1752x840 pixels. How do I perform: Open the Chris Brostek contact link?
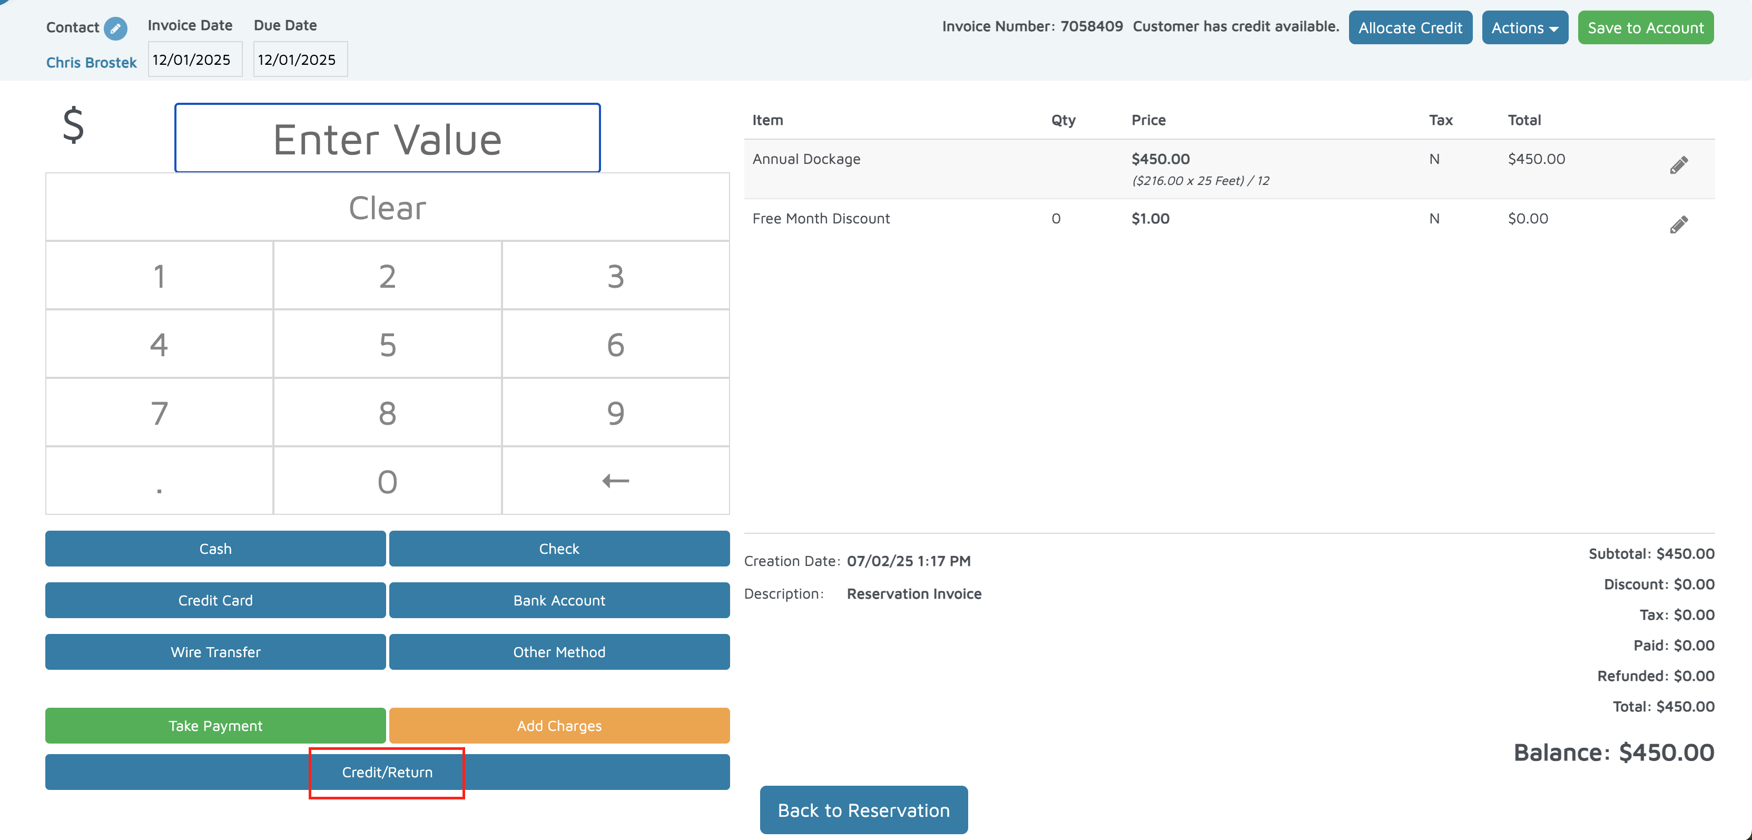click(x=91, y=63)
